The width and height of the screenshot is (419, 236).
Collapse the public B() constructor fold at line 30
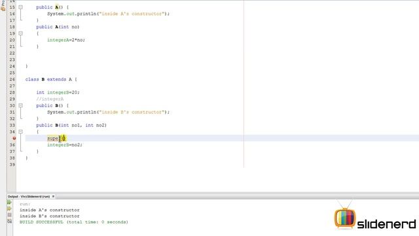pos(20,106)
